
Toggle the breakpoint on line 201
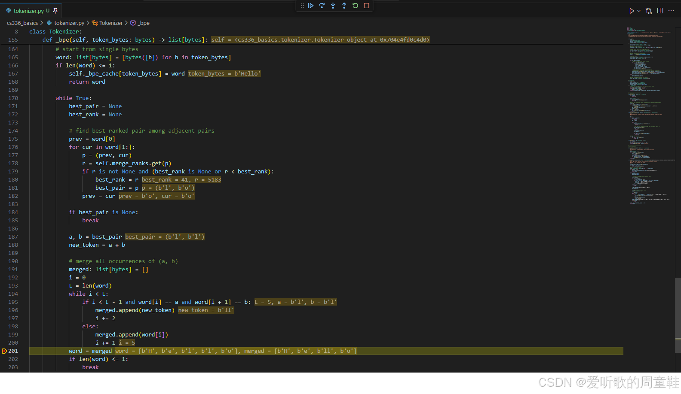pos(4,351)
